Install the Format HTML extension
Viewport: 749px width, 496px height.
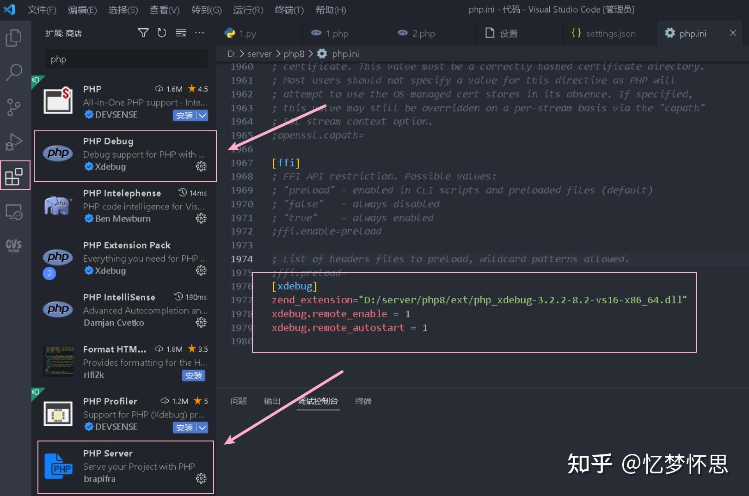tap(194, 375)
